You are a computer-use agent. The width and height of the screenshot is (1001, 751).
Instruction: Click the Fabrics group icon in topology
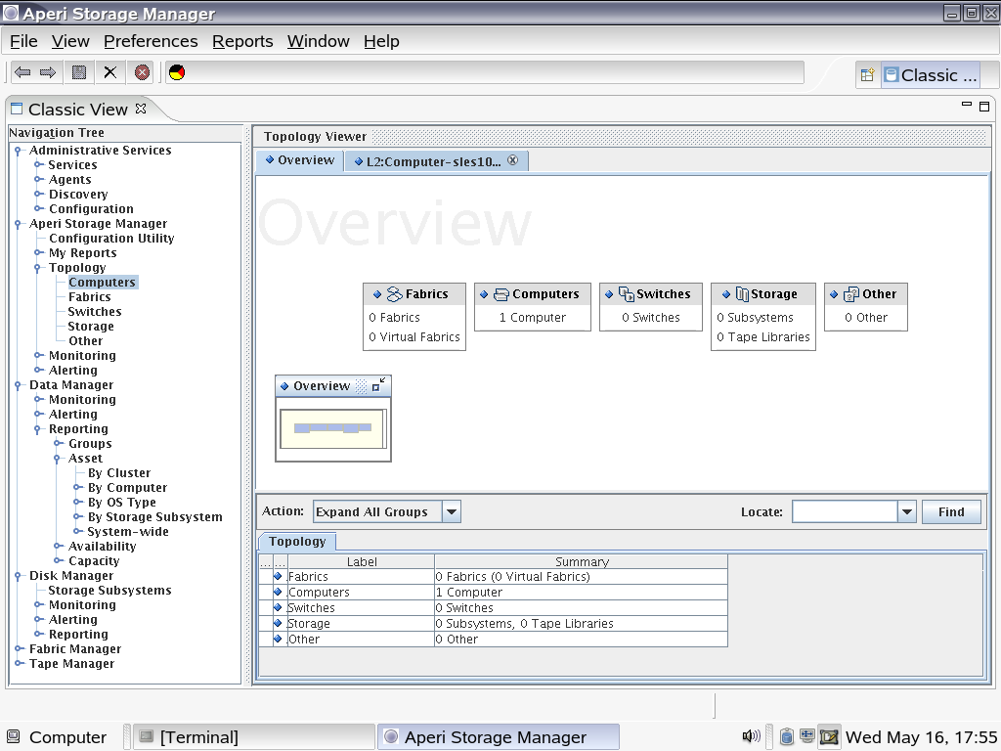coord(395,293)
